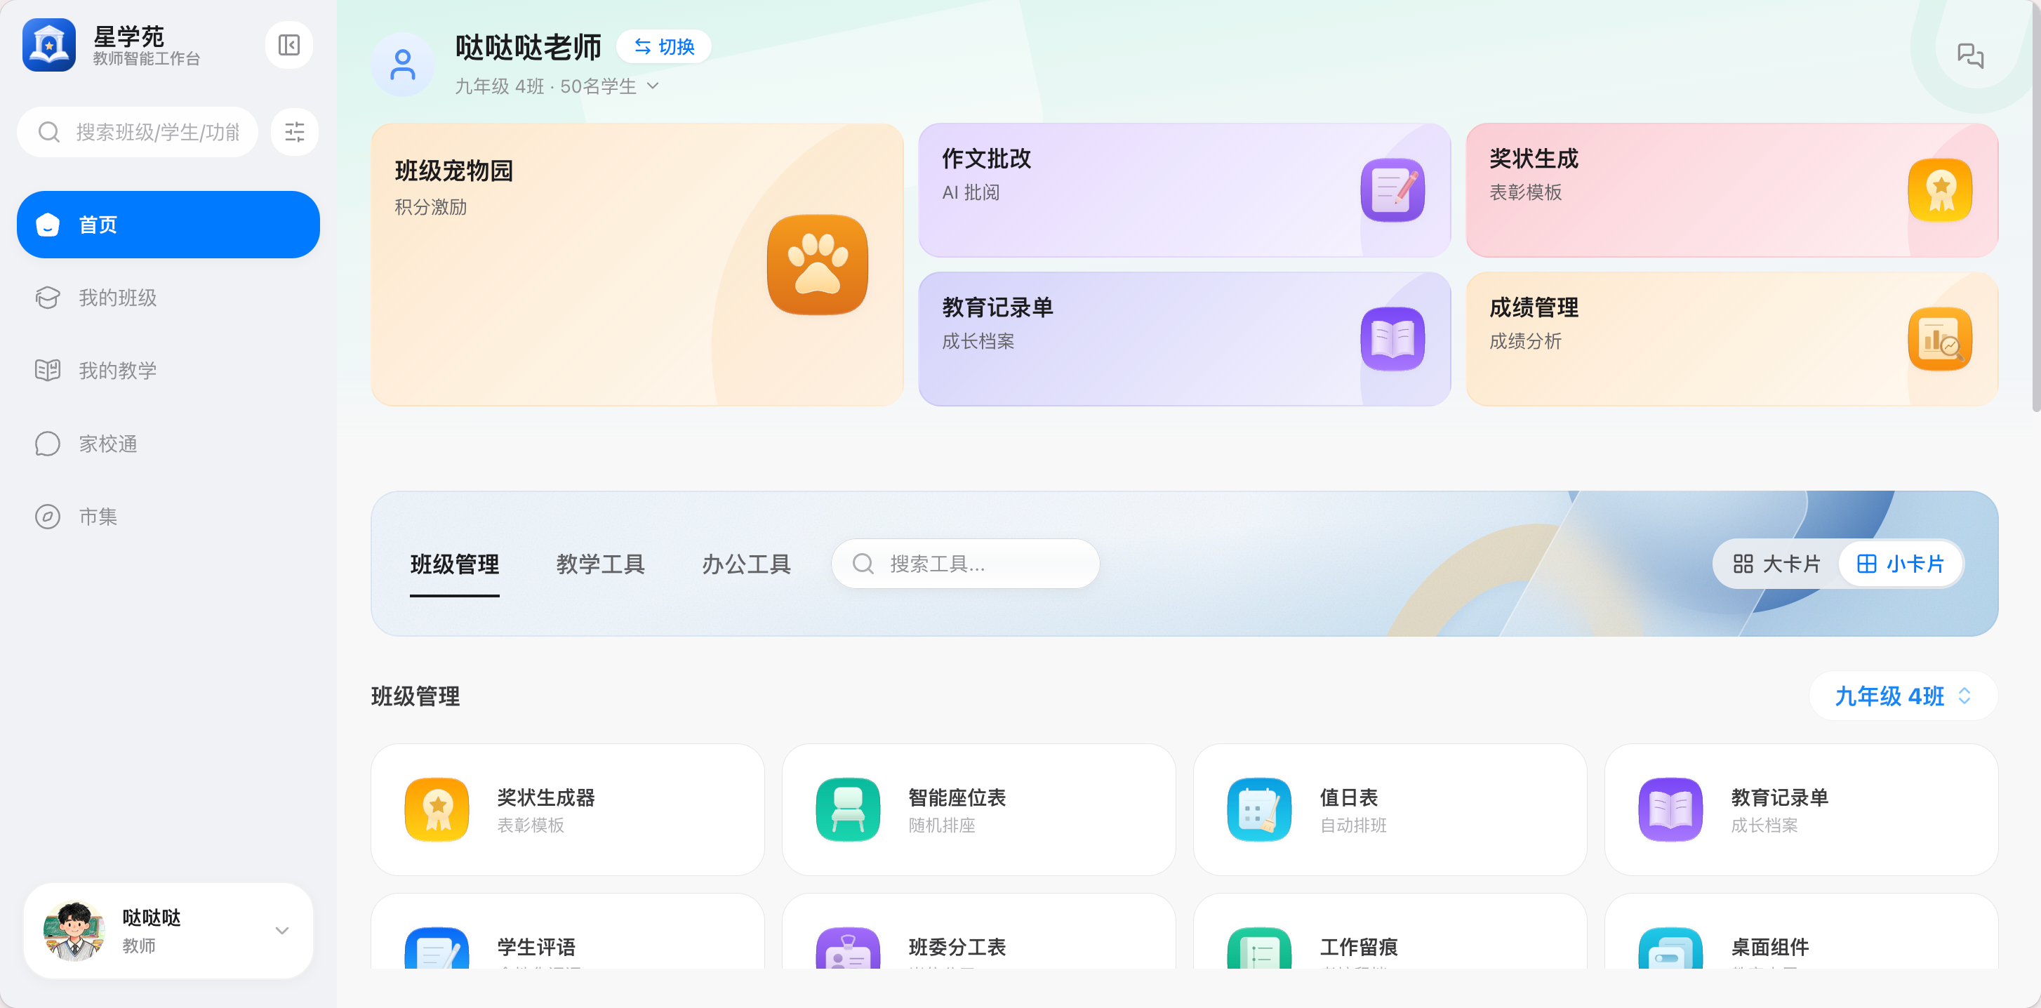Image resolution: width=2041 pixels, height=1008 pixels.
Task: Click the 搜索班级/学生/功能 search field
Action: click(138, 131)
